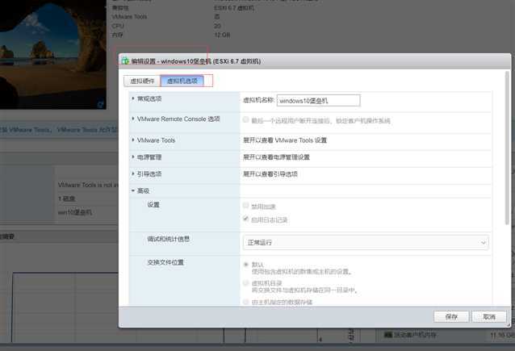515x351 pixels.
Task: Click the 保存 button
Action: (x=451, y=317)
